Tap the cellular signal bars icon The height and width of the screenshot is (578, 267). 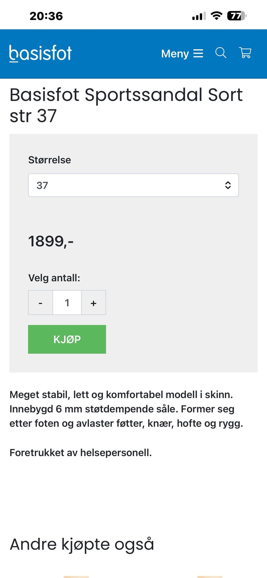[x=199, y=16]
